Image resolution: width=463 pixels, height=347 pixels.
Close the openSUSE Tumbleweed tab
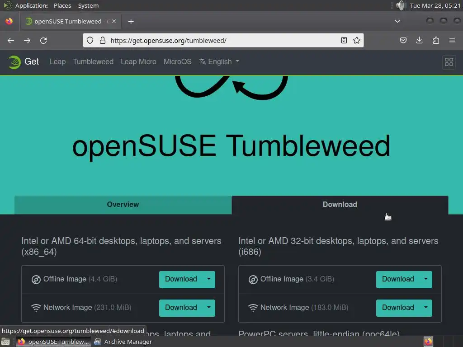tap(114, 21)
